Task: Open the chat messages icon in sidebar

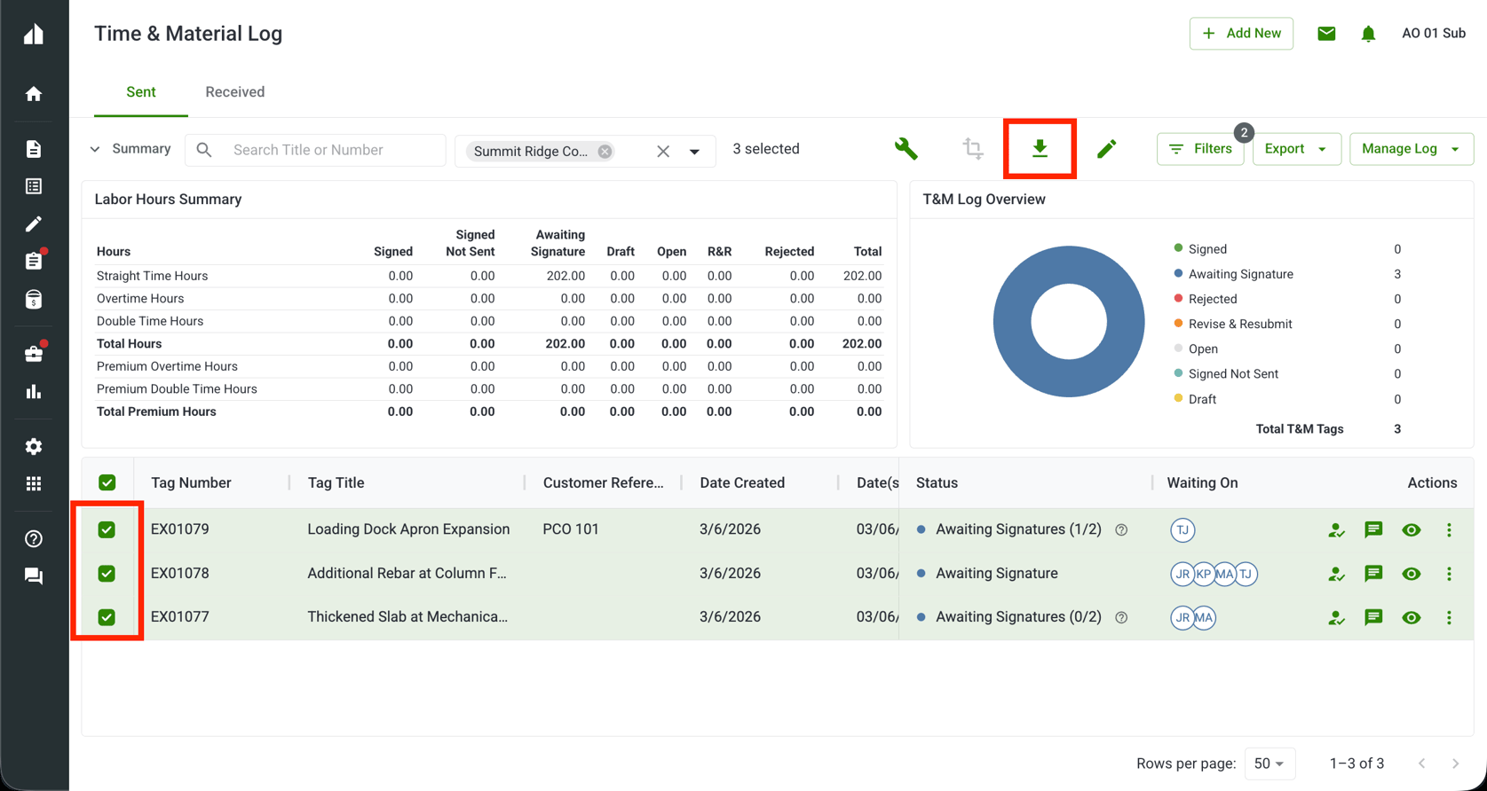Action: pyautogui.click(x=34, y=576)
